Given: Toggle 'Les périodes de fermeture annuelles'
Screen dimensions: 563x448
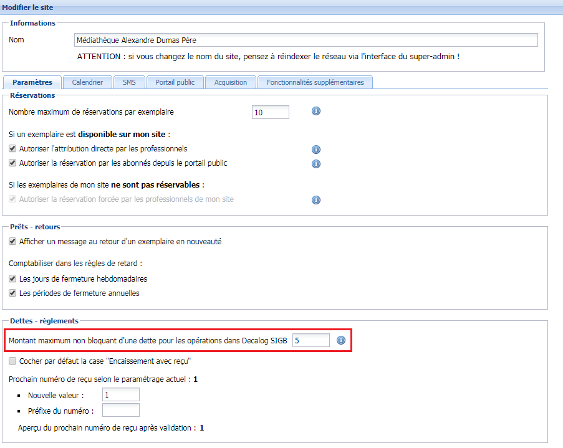Looking at the screenshot, I should [12, 293].
